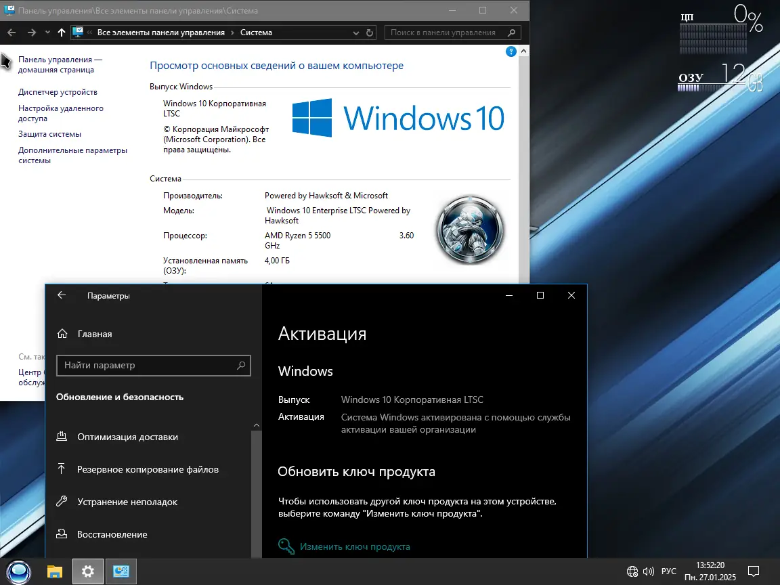The image size is (780, 585).
Task: Open the blue help question icon
Action: click(511, 51)
